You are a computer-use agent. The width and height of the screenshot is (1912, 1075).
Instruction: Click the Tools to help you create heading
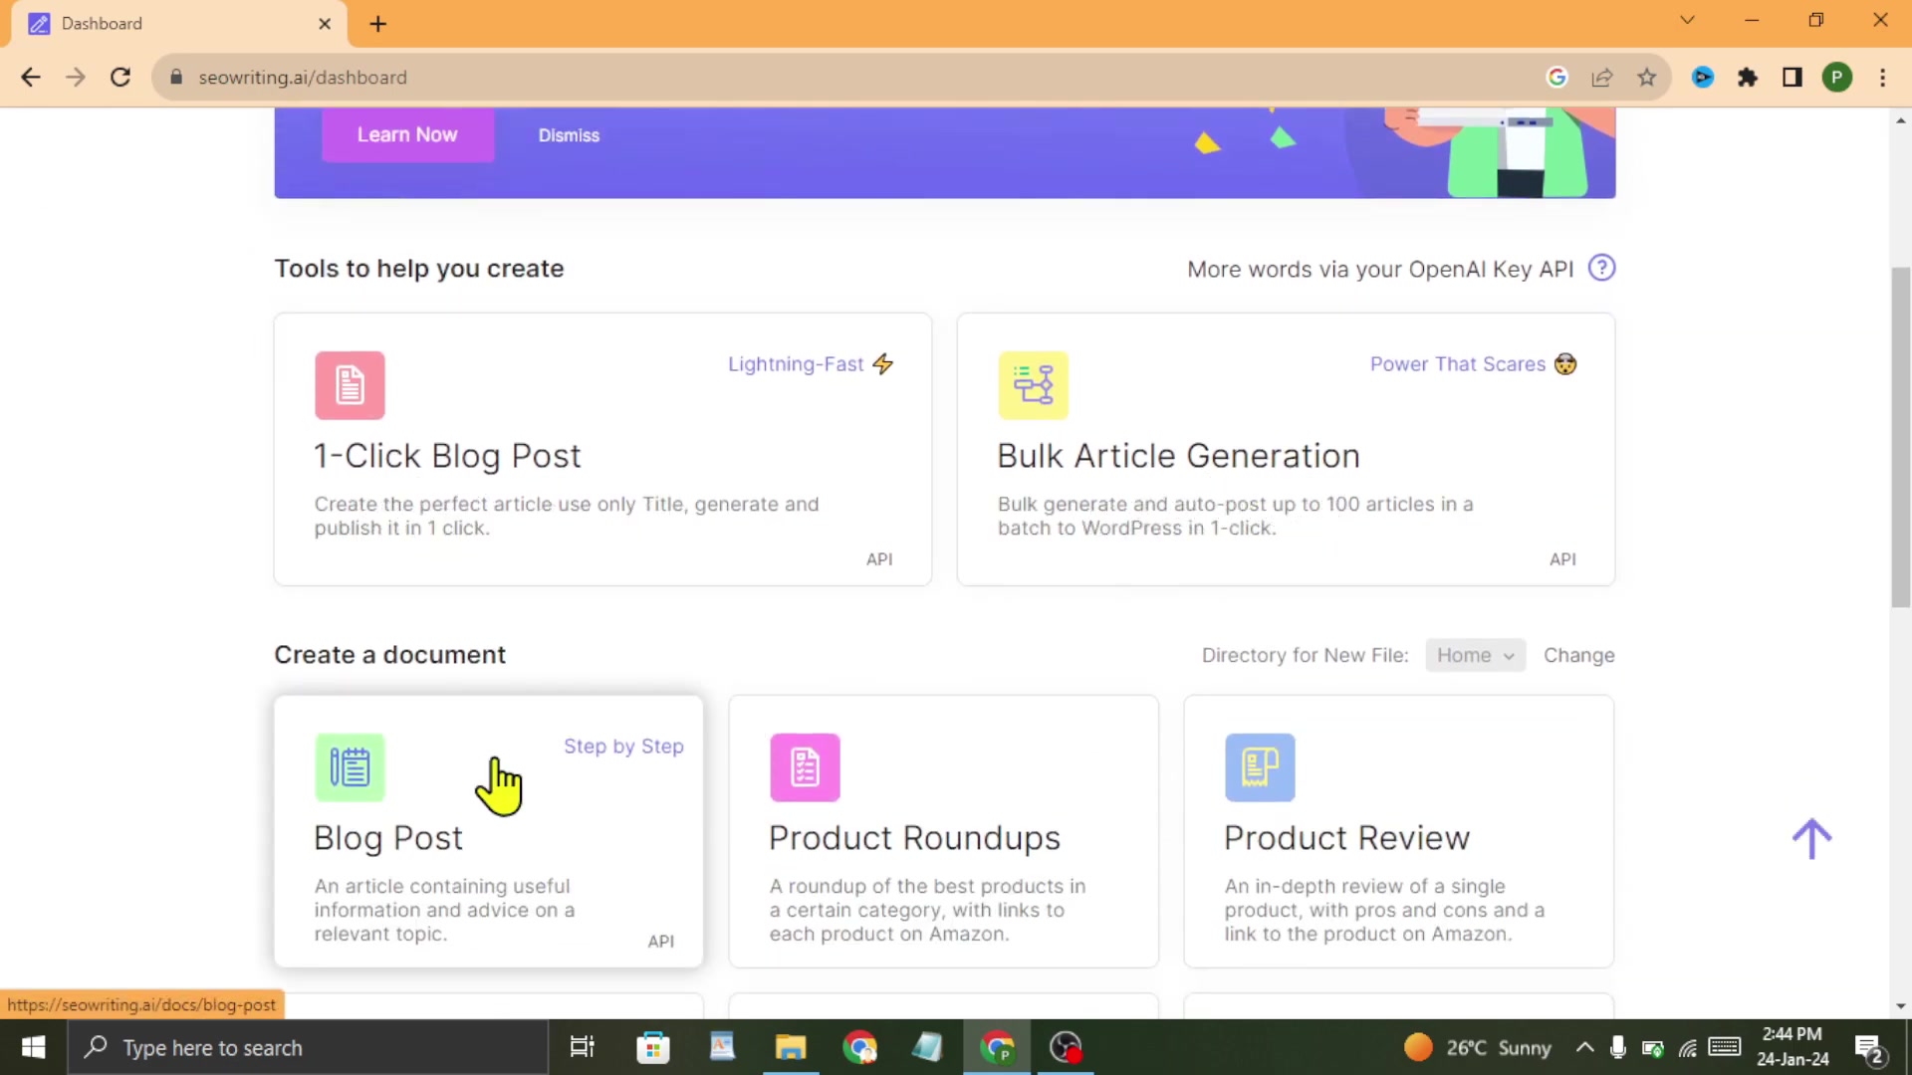coord(419,269)
